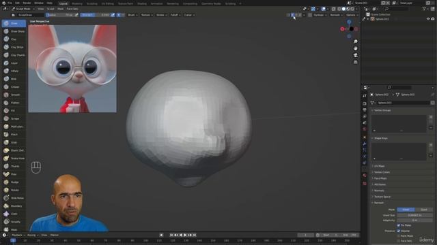Toggle radius pressure sensitivity button

[x=76, y=15]
